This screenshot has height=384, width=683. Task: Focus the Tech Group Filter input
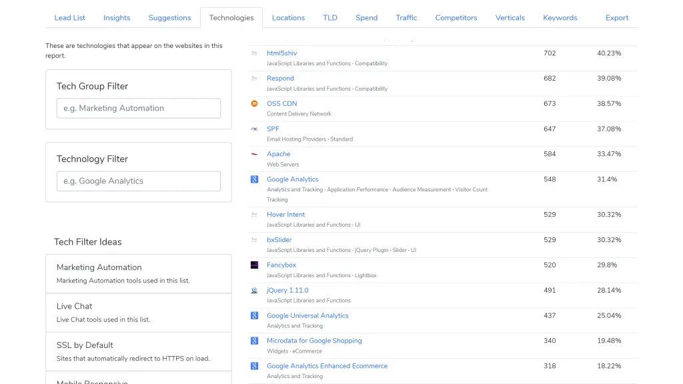[139, 108]
